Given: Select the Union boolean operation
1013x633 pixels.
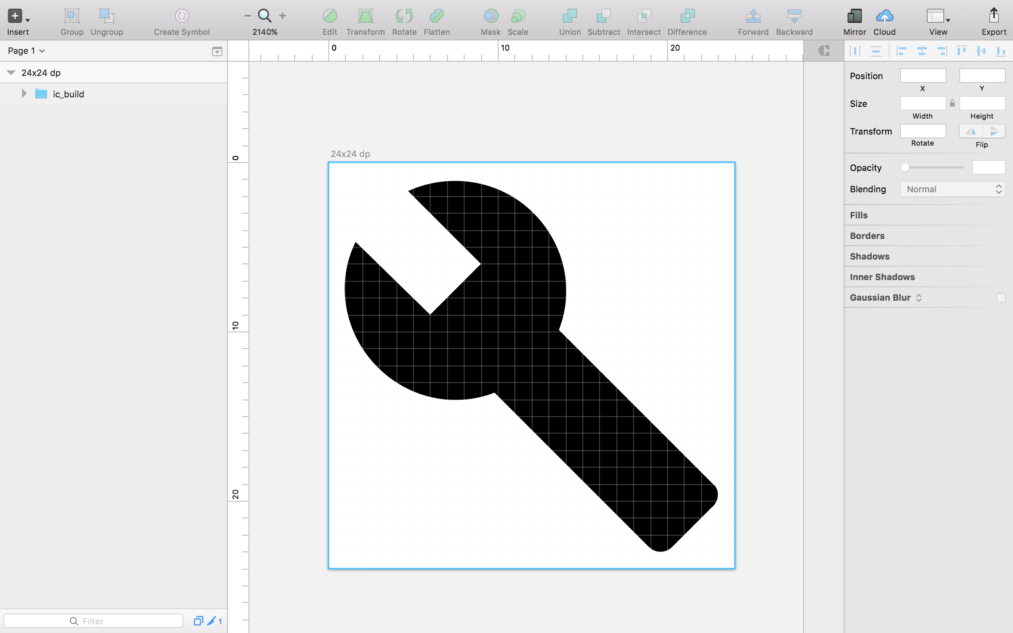Looking at the screenshot, I should [570, 21].
